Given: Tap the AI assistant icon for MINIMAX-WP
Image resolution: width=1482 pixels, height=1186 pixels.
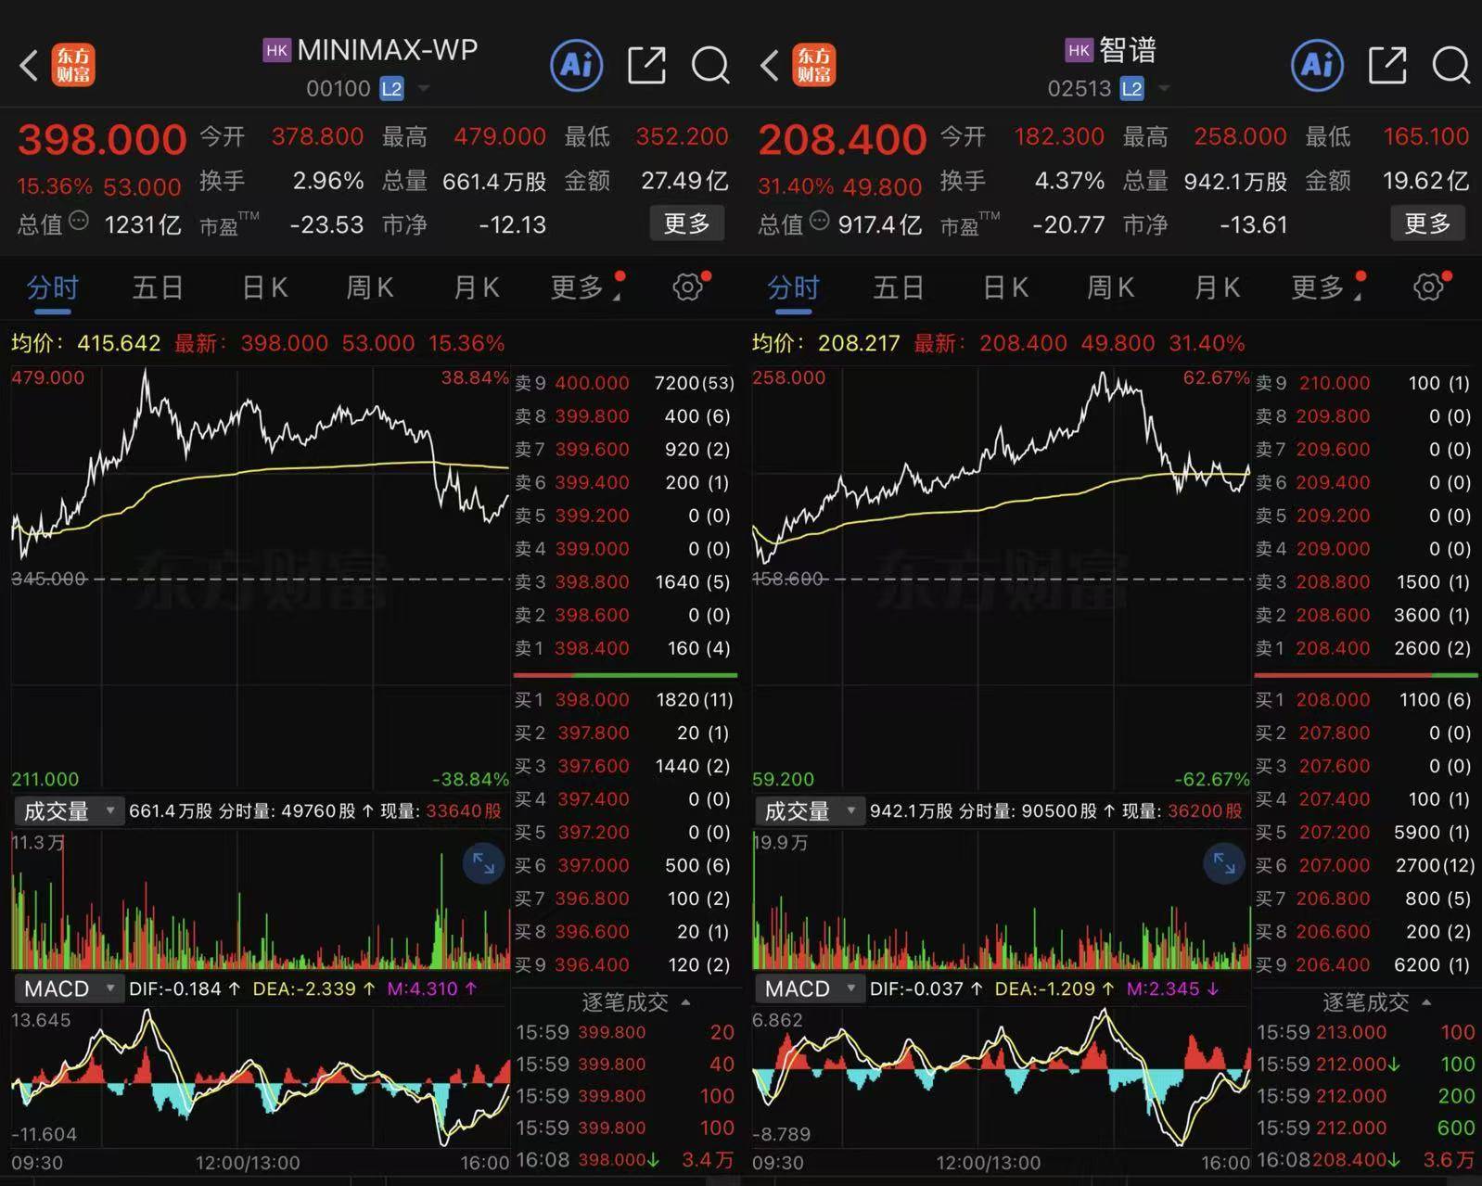Looking at the screenshot, I should [x=576, y=66].
